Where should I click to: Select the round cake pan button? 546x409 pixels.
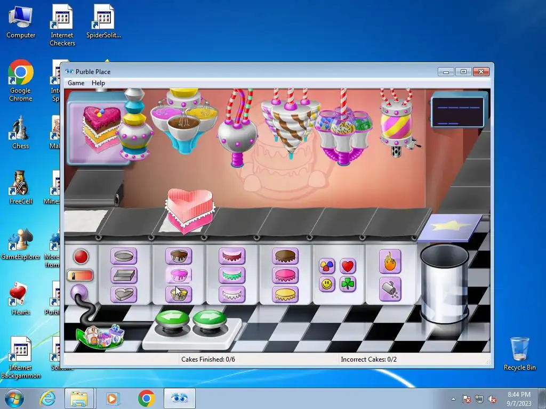click(x=124, y=256)
